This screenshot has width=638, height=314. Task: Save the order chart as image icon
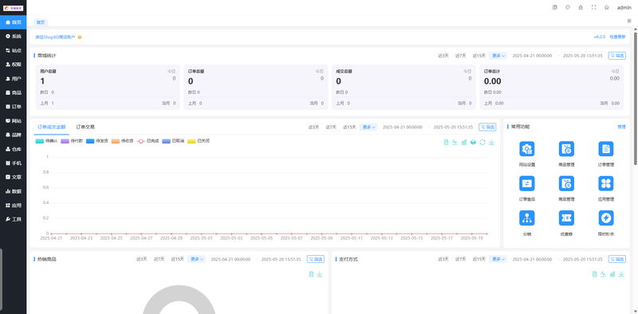(491, 143)
